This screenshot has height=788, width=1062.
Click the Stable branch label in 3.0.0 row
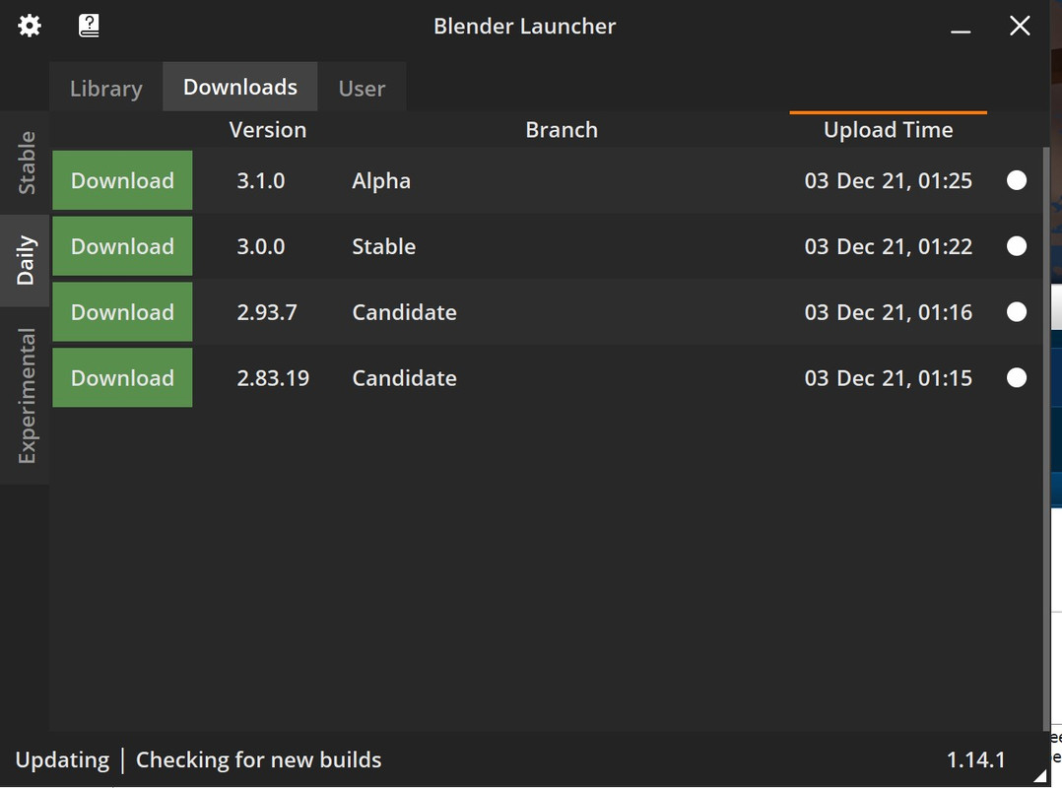pyautogui.click(x=384, y=246)
